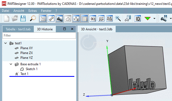Collapse the test1 tree node
This screenshot has width=172, height=101.
tap(5, 43)
